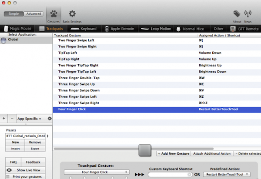Open the News antenna icon
The image size is (261, 179).
[248, 17]
